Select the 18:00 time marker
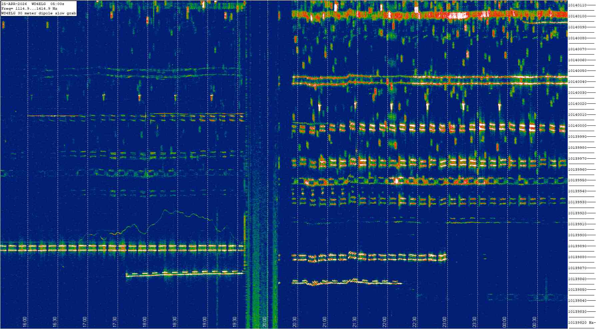The image size is (596, 329). [x=145, y=322]
